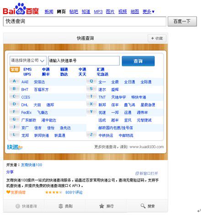Click the star rating icons
201x215 pixels.
pyautogui.click(x=53, y=192)
